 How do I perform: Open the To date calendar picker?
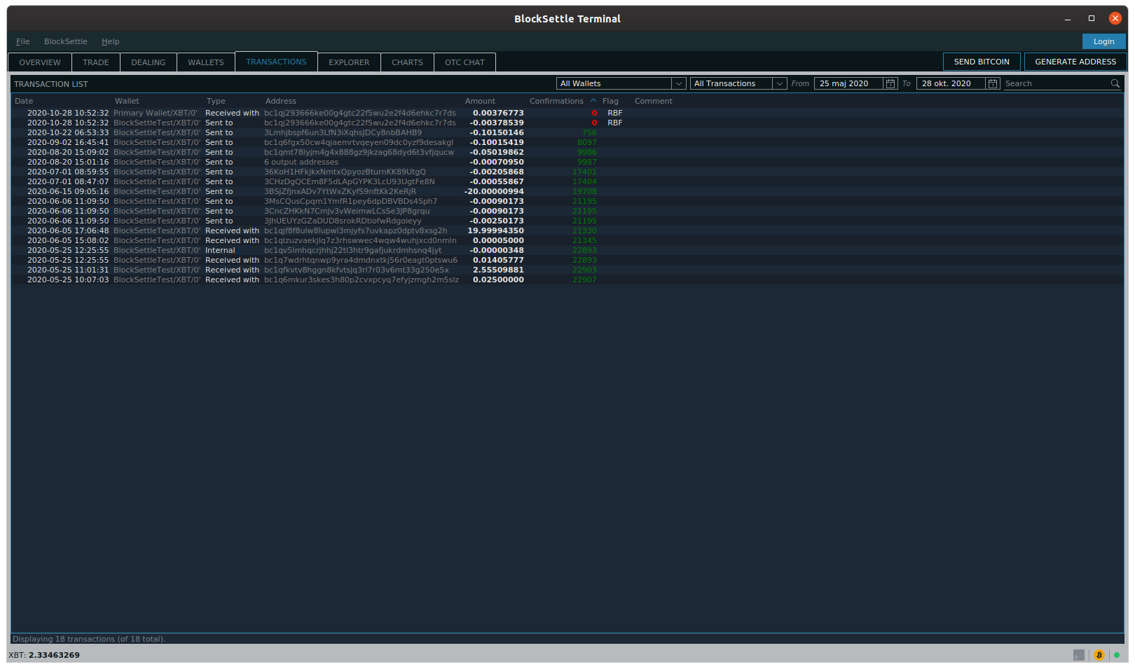pyautogui.click(x=993, y=83)
